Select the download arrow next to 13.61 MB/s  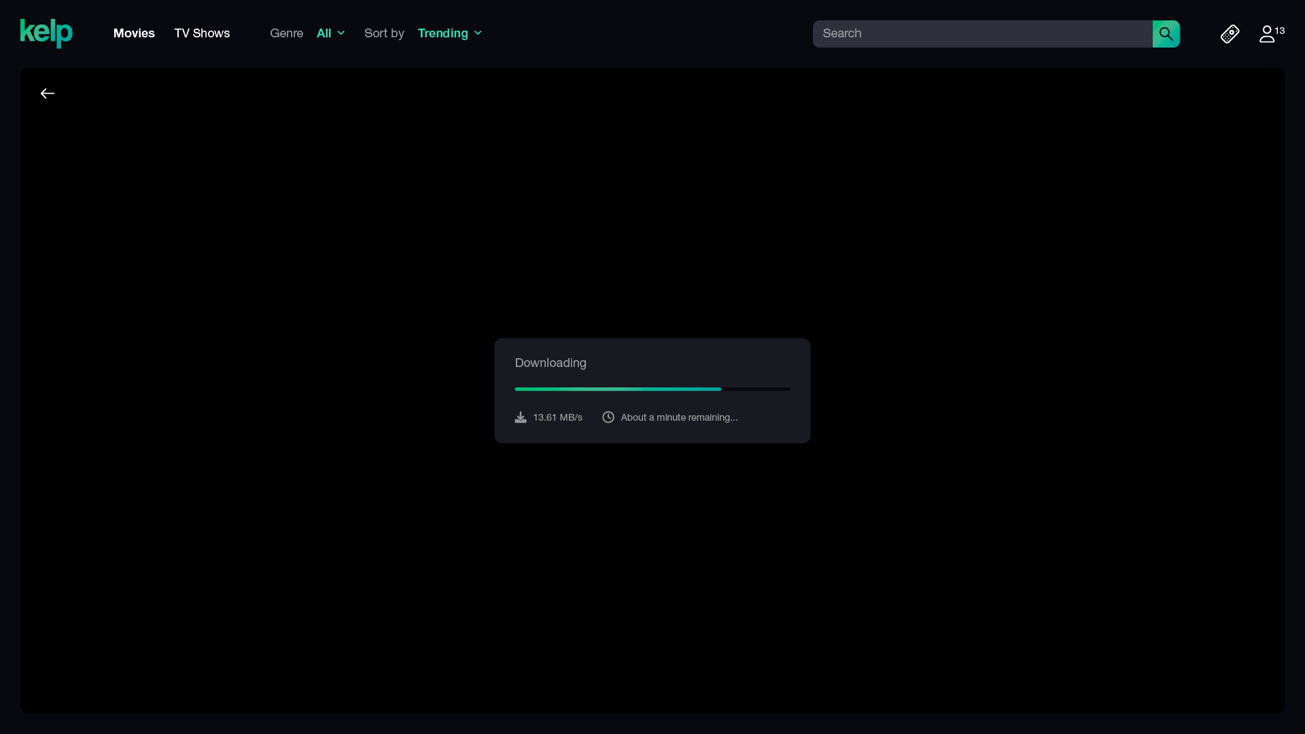coord(520,417)
